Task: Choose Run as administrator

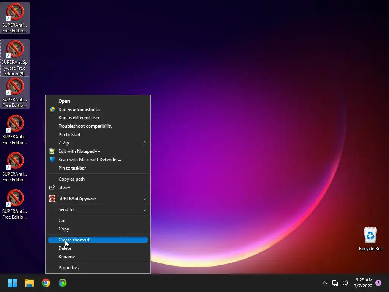Action: [98, 109]
